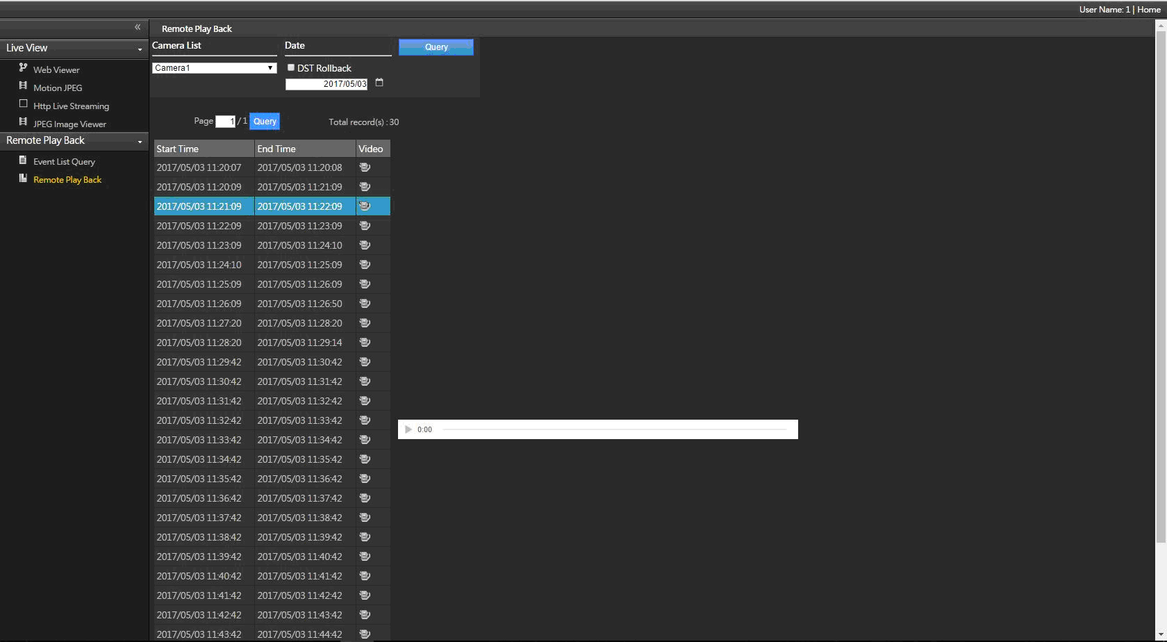Play video for recording starting 11:30:42
The height and width of the screenshot is (642, 1167).
(365, 381)
